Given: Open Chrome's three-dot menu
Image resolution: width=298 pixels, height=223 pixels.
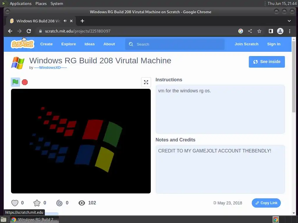Looking at the screenshot, I should click(x=290, y=31).
